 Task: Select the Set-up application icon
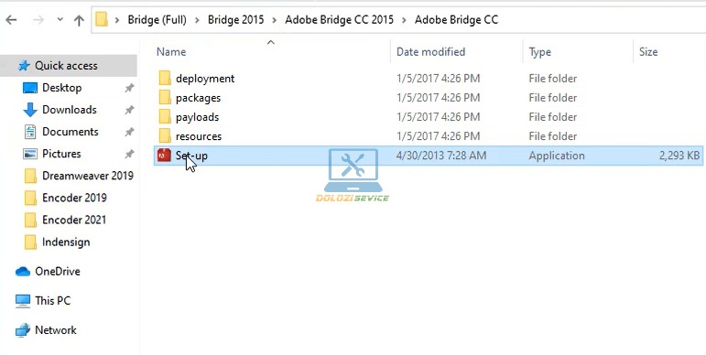(164, 156)
